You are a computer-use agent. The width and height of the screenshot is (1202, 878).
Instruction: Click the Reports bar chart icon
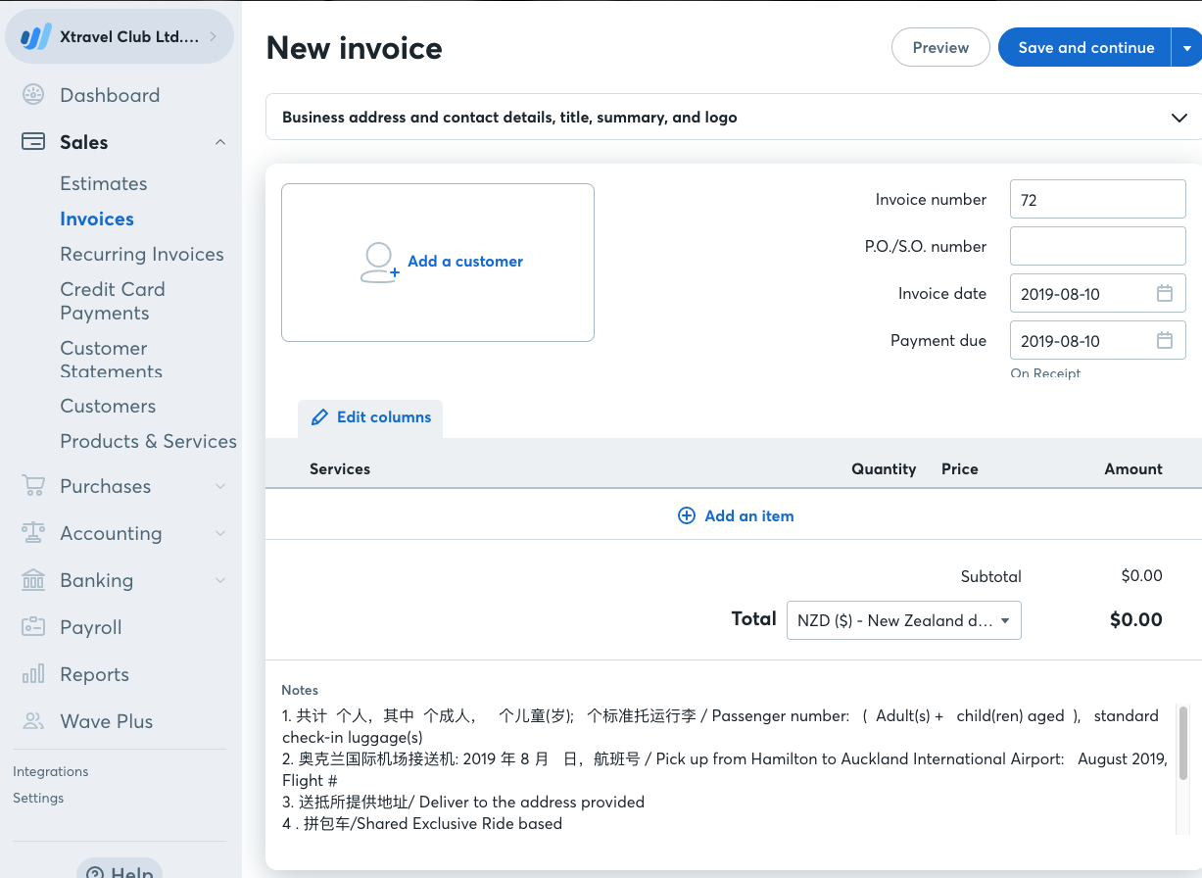[x=33, y=674]
